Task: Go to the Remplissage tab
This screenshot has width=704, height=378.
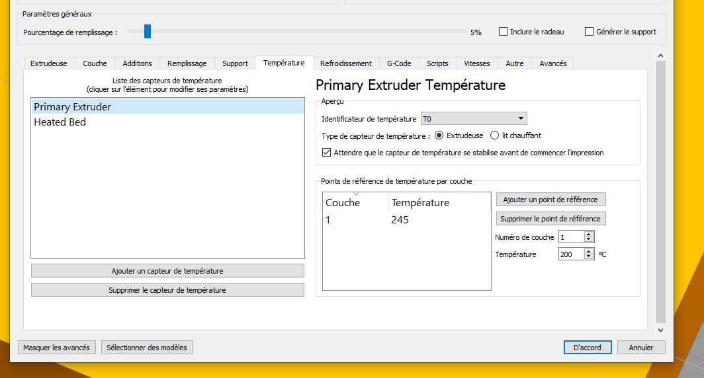Action: [x=187, y=63]
